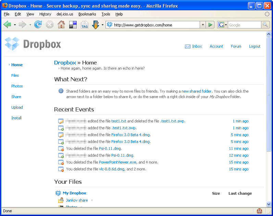Click the downloads arrow toolbar icon
Viewport: 273px width, 216px height.
96,25
